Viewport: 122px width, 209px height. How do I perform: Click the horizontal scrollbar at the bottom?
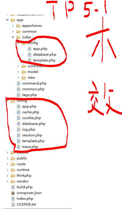tap(38, 208)
